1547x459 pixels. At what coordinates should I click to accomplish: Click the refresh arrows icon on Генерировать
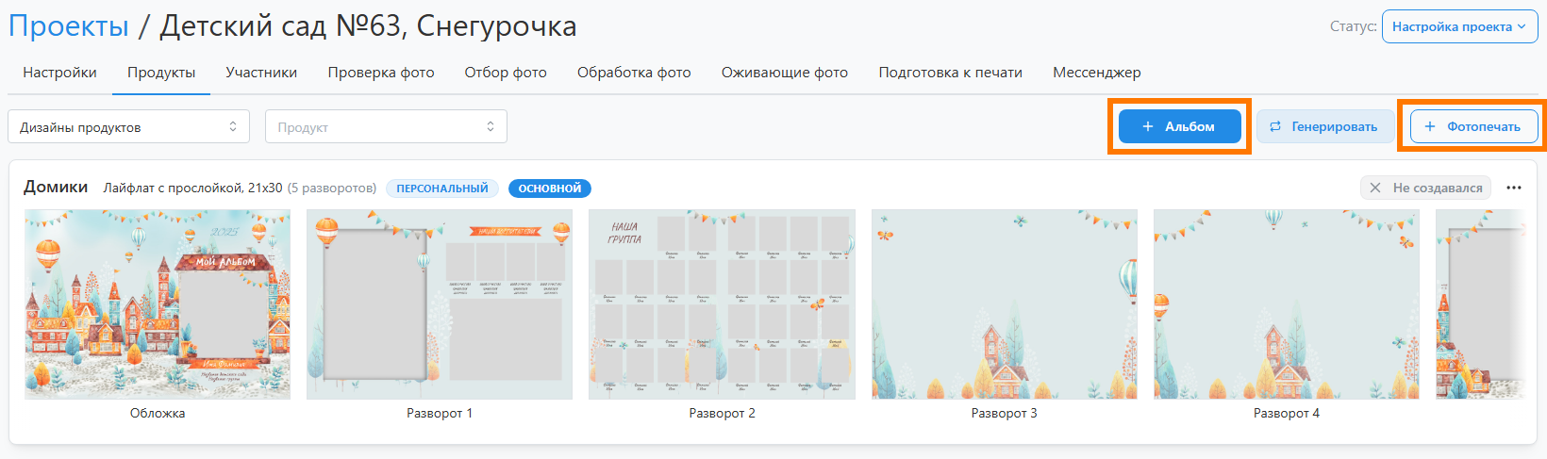(x=1275, y=126)
